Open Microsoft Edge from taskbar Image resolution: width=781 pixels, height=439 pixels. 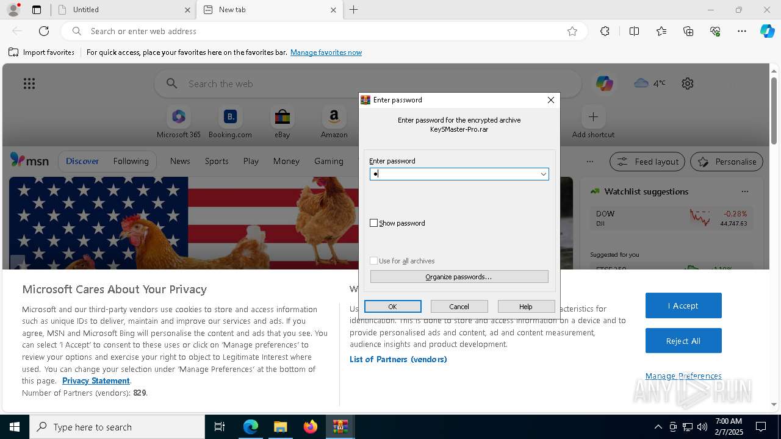click(x=250, y=427)
